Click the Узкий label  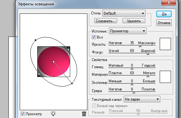114,51
